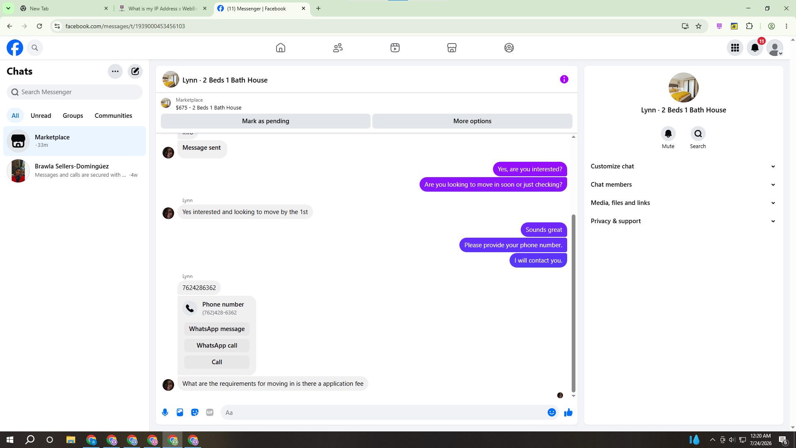Open the Facebook menu grid icon
The height and width of the screenshot is (448, 796).
(x=735, y=48)
